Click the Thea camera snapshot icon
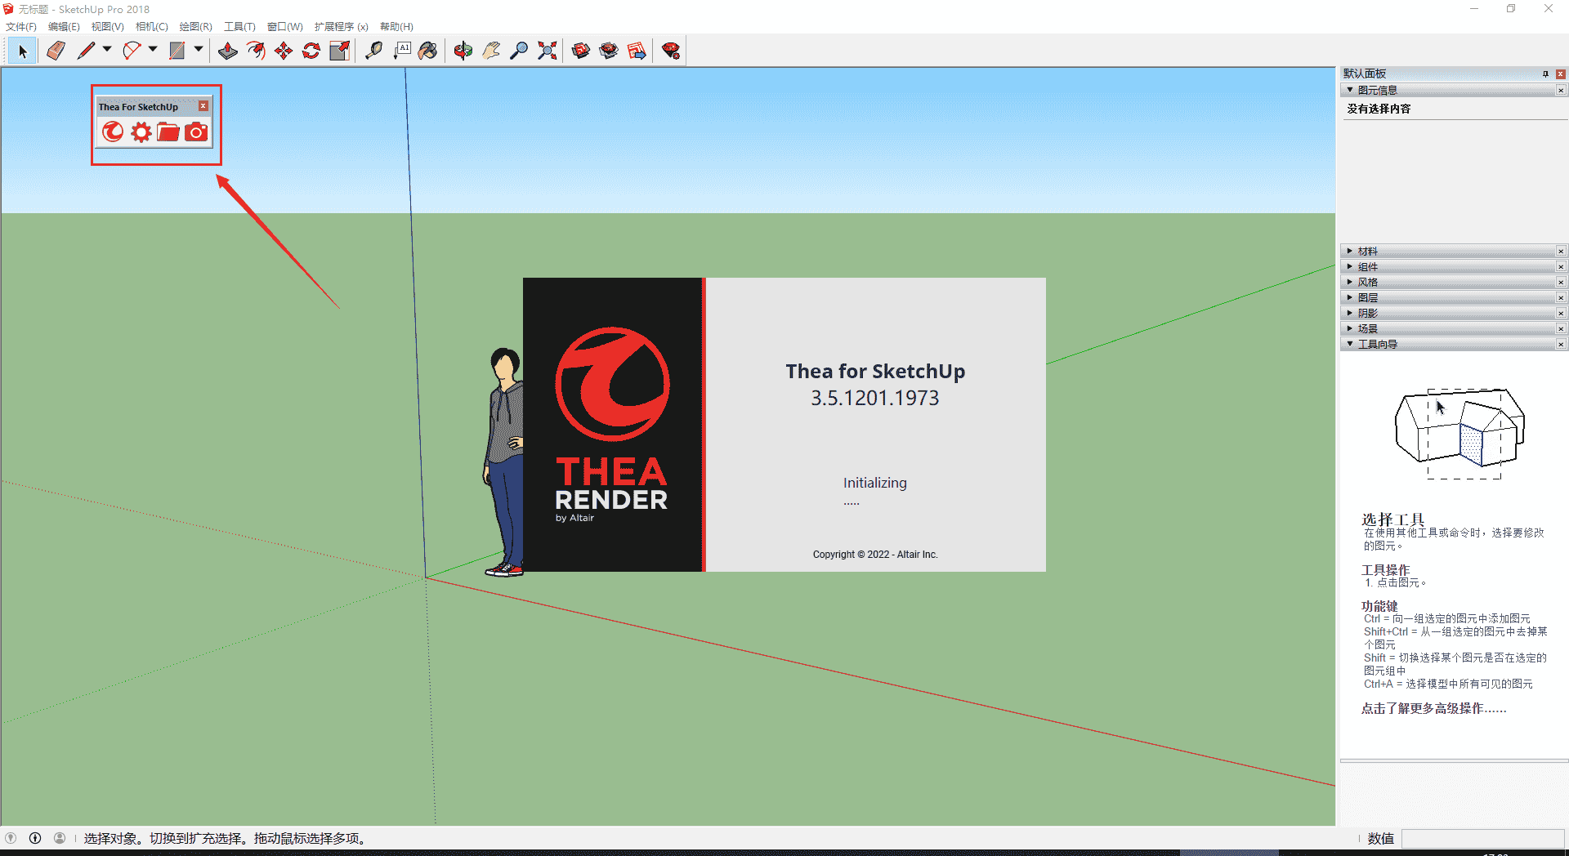This screenshot has width=1569, height=856. pyautogui.click(x=196, y=132)
